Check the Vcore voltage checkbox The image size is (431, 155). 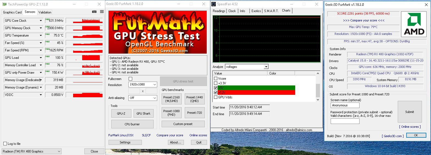216,79
